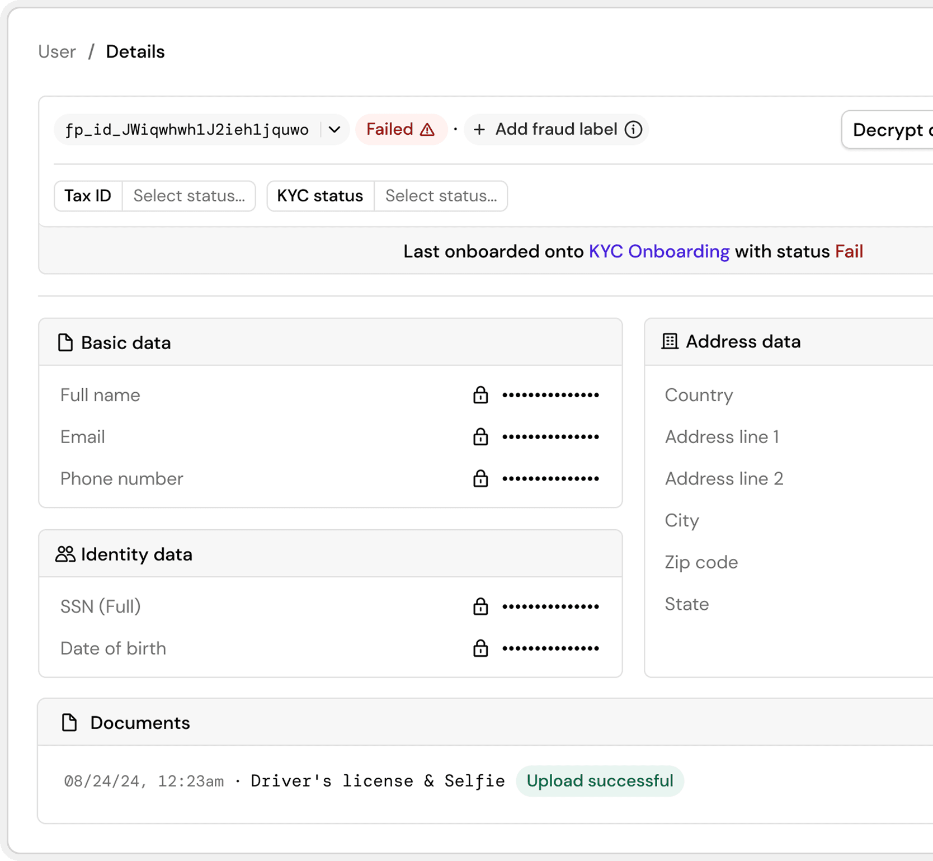Click the Documents panel file icon

click(69, 722)
